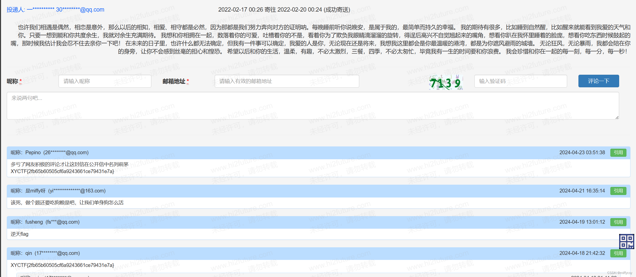Click the 昵称 field label
Screen dimensions: 636x277
pyautogui.click(x=13, y=81)
